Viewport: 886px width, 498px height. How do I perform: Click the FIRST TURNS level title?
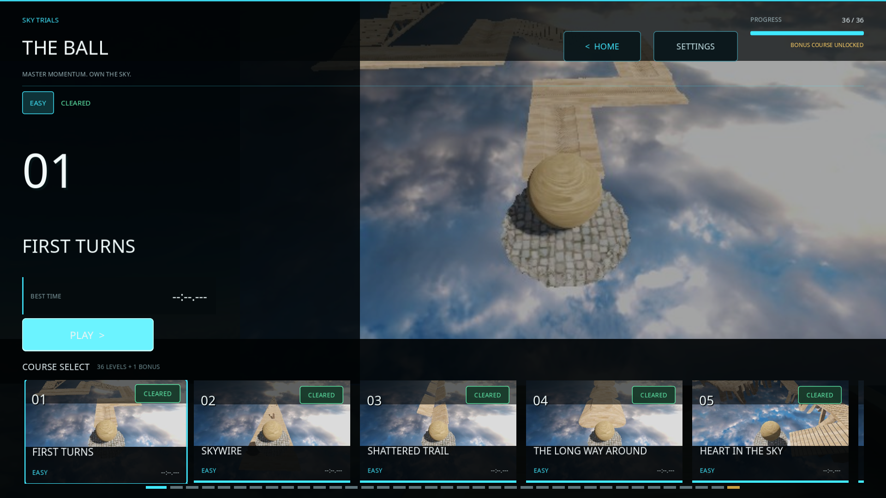(x=79, y=246)
